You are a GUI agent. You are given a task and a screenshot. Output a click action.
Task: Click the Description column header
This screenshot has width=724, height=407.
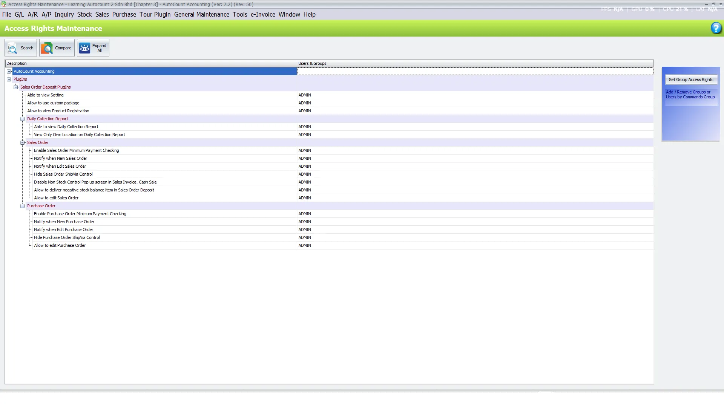151,63
